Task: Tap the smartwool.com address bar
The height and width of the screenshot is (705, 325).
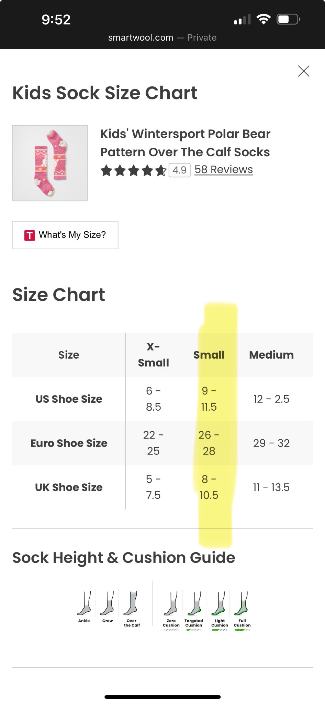Action: (x=162, y=38)
